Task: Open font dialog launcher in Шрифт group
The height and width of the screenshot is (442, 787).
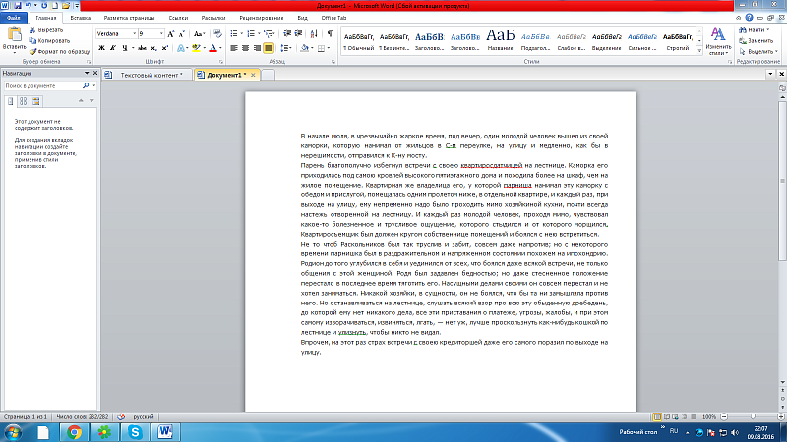Action: (220, 62)
